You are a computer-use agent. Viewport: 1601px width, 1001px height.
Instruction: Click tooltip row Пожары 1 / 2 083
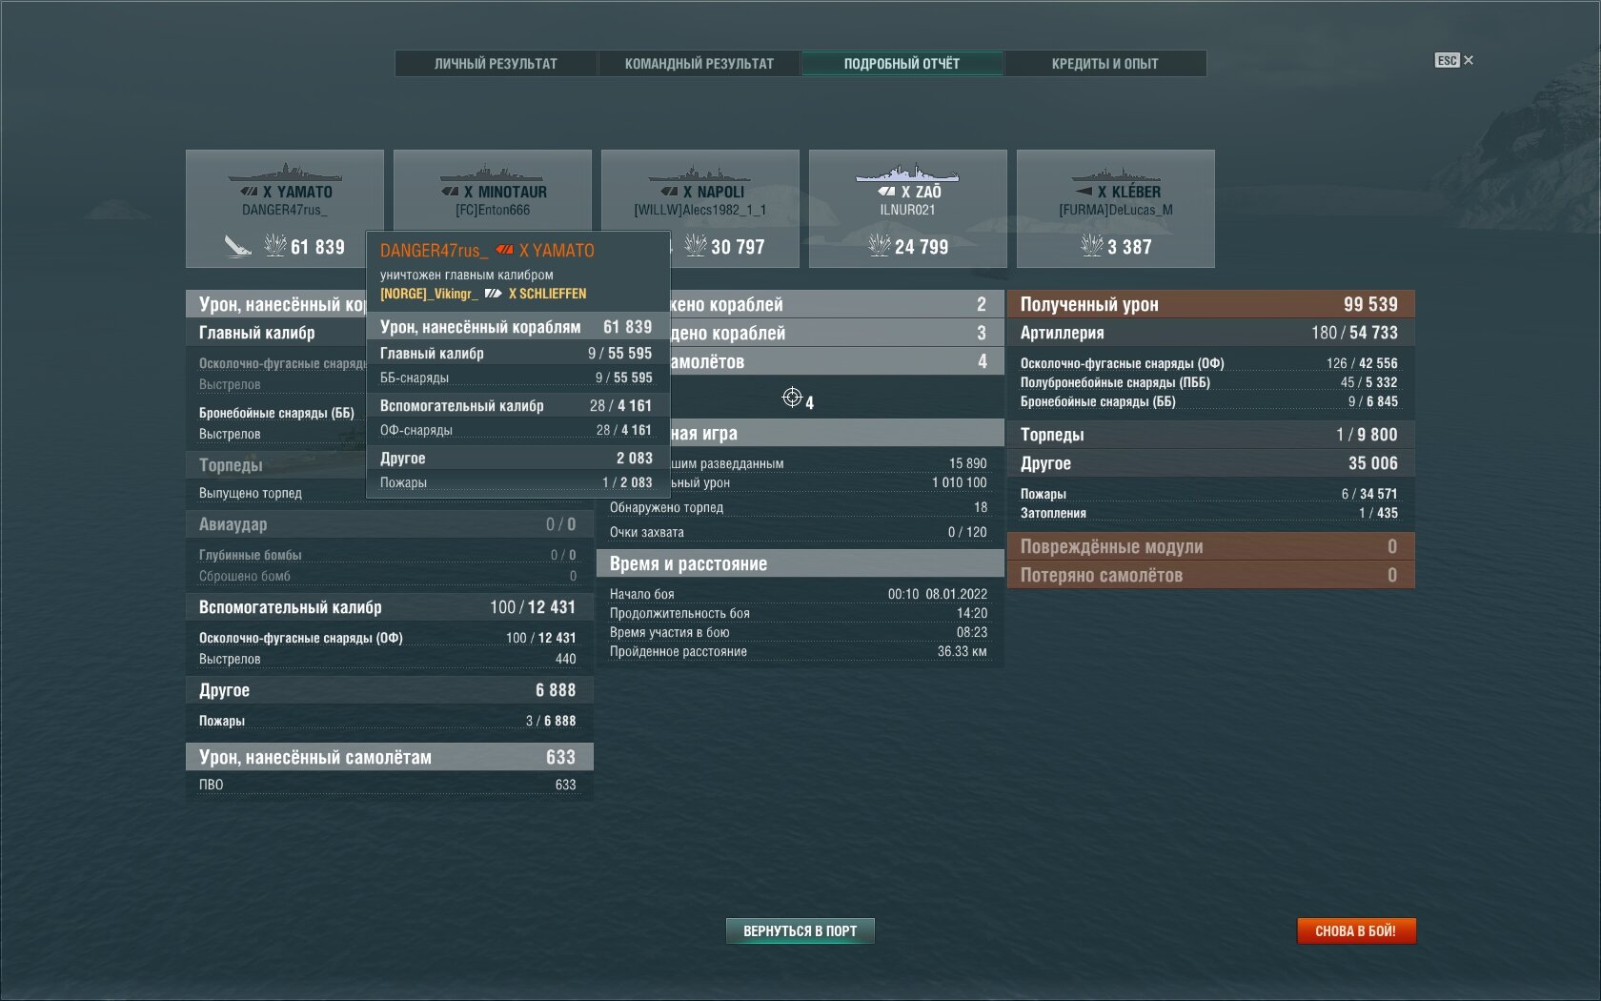coord(517,482)
